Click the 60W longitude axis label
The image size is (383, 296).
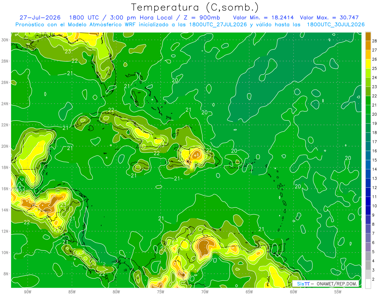(294, 292)
